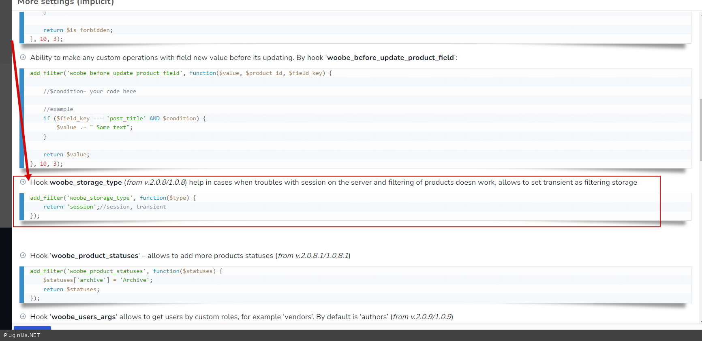This screenshot has height=341, width=702.
Task: Click arrow bullet next to woobe_product_statuses hook
Action: point(23,256)
